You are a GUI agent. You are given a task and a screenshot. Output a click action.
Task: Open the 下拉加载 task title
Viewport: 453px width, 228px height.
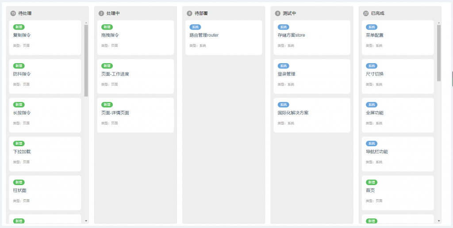[22, 152]
